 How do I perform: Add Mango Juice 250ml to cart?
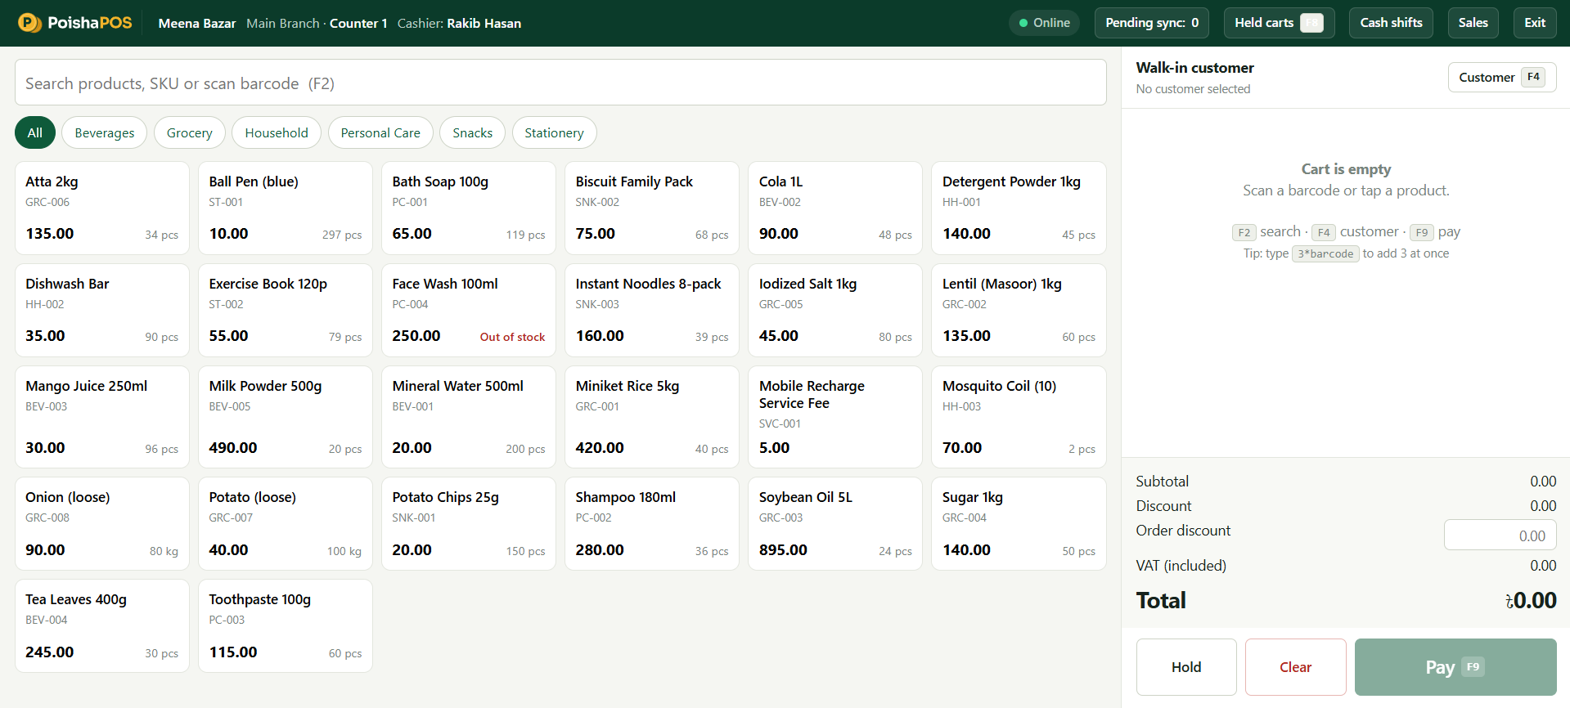point(102,417)
